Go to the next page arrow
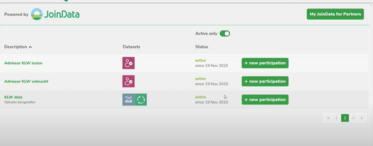373x146 pixels. 353,118
